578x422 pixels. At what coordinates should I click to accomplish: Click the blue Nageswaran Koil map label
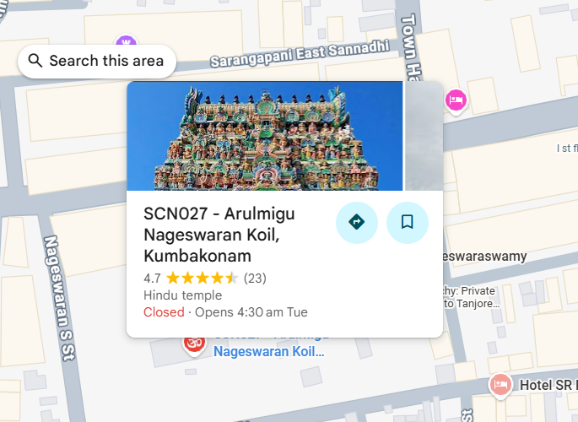[x=269, y=351]
